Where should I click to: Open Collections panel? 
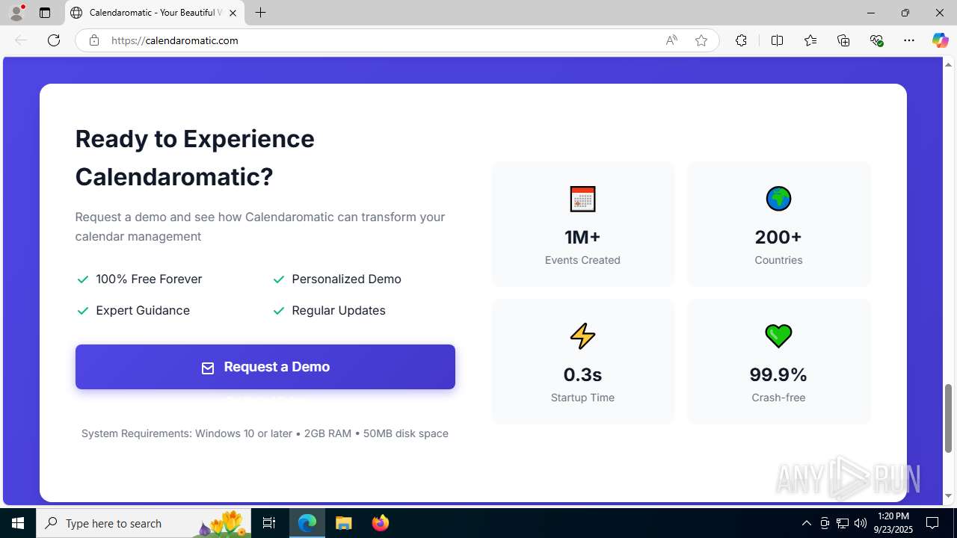coord(843,40)
